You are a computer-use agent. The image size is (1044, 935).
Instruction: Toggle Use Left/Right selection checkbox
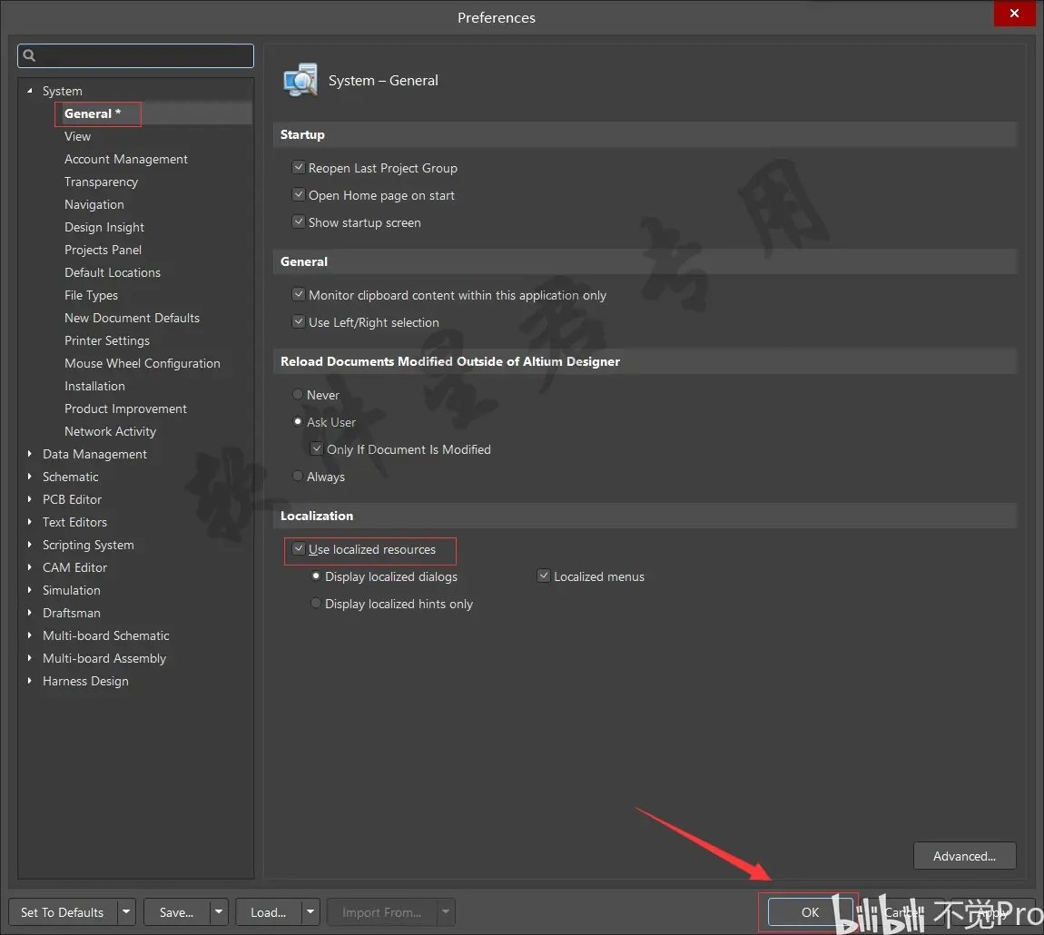pos(299,321)
